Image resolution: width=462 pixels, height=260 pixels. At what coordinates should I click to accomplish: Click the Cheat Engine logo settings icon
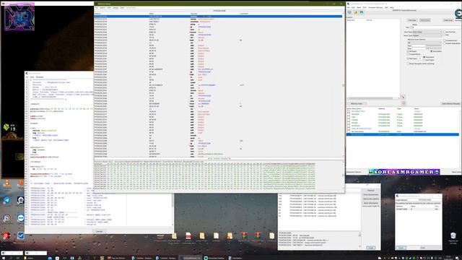click(458, 14)
